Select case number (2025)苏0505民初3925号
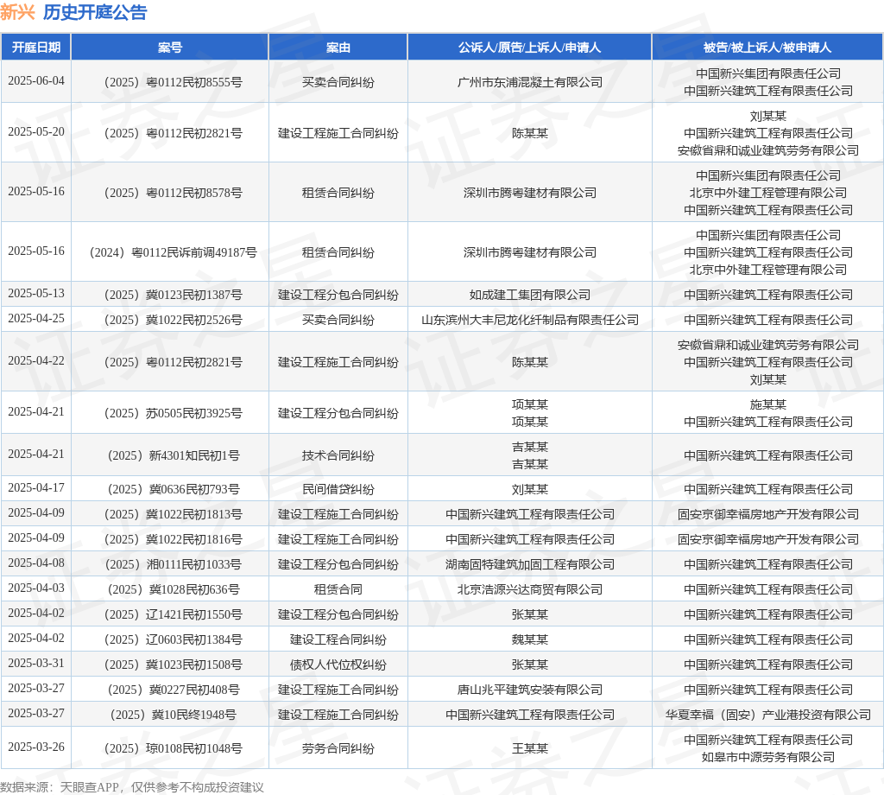This screenshot has width=884, height=795. pos(173,413)
